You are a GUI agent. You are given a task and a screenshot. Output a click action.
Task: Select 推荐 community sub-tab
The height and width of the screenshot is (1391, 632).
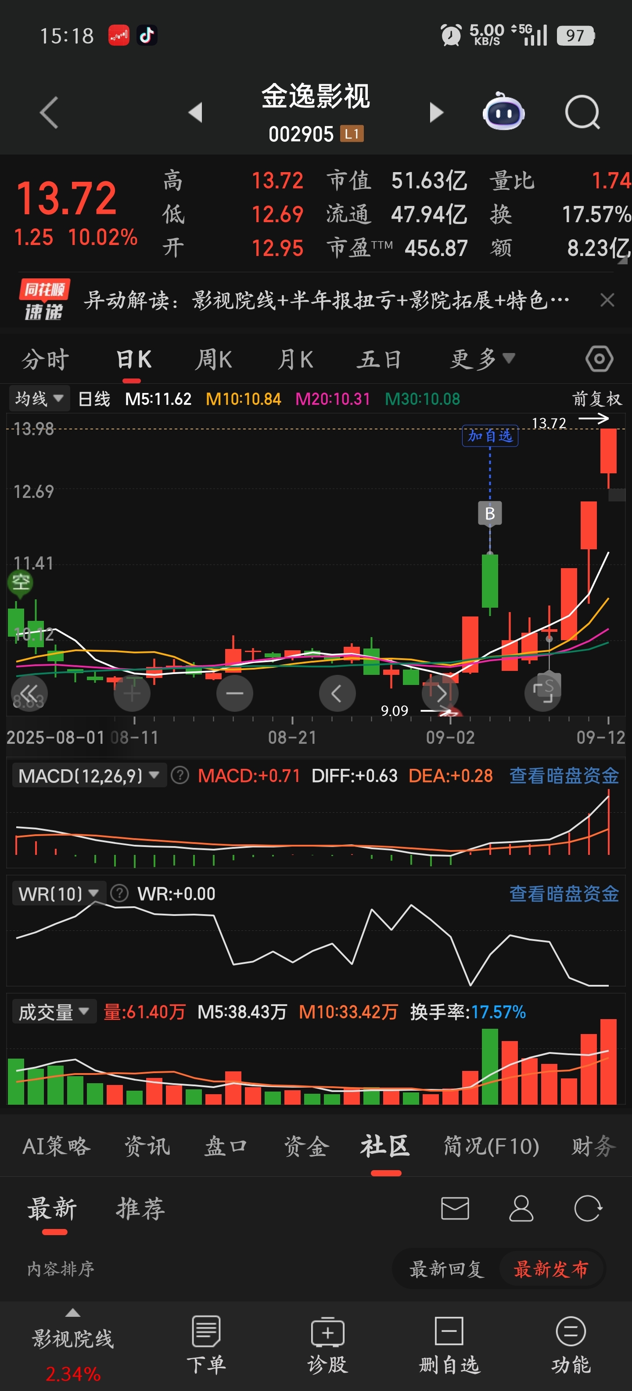140,1208
